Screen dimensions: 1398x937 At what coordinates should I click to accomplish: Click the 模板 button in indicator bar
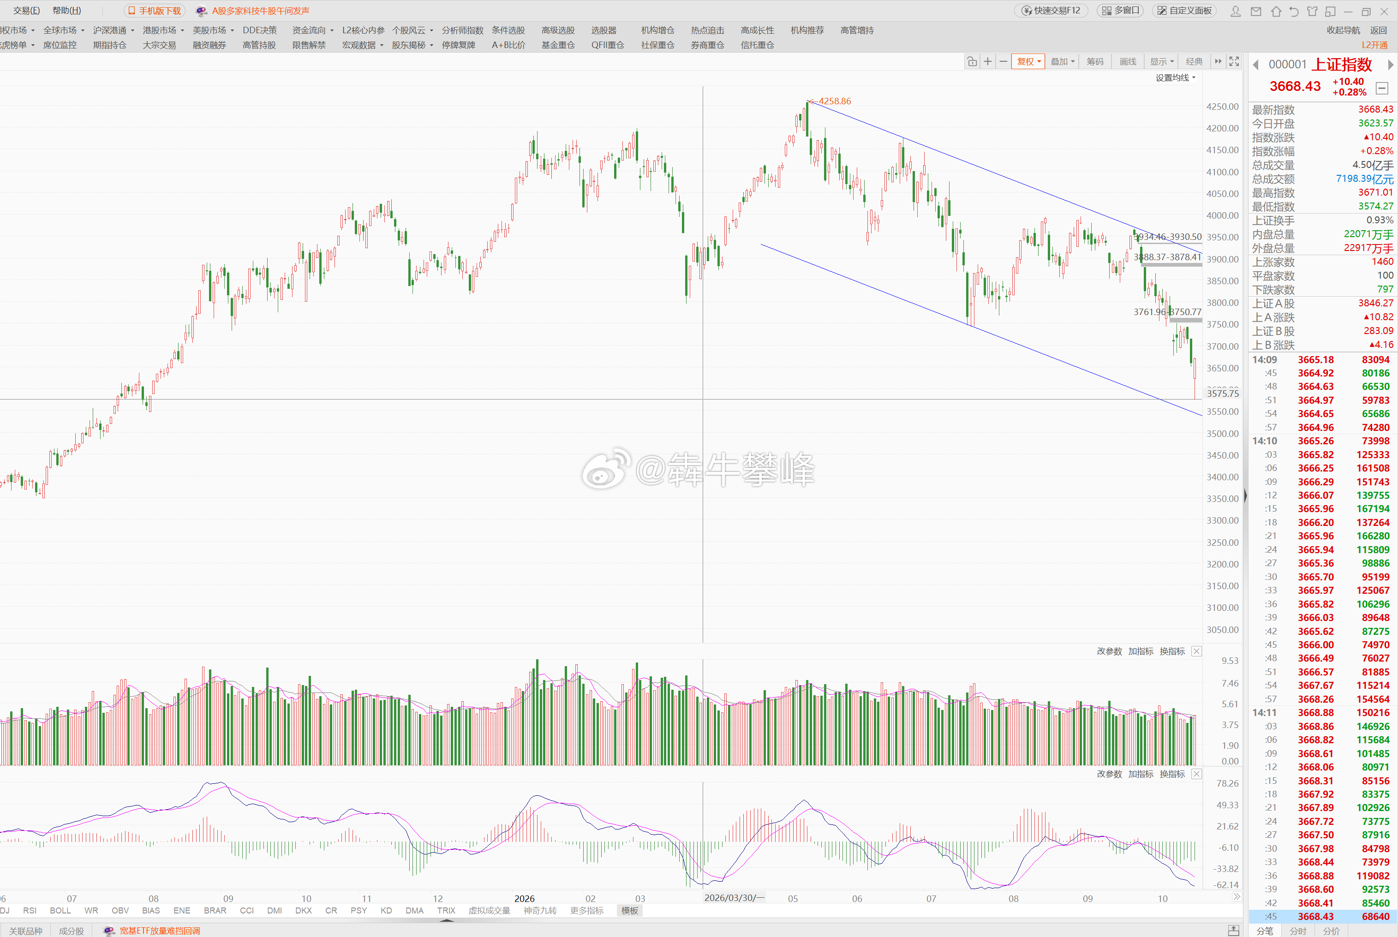pos(629,911)
